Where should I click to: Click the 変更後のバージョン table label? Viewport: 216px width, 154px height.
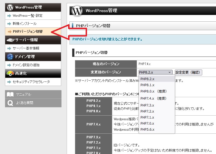[x=106, y=72]
